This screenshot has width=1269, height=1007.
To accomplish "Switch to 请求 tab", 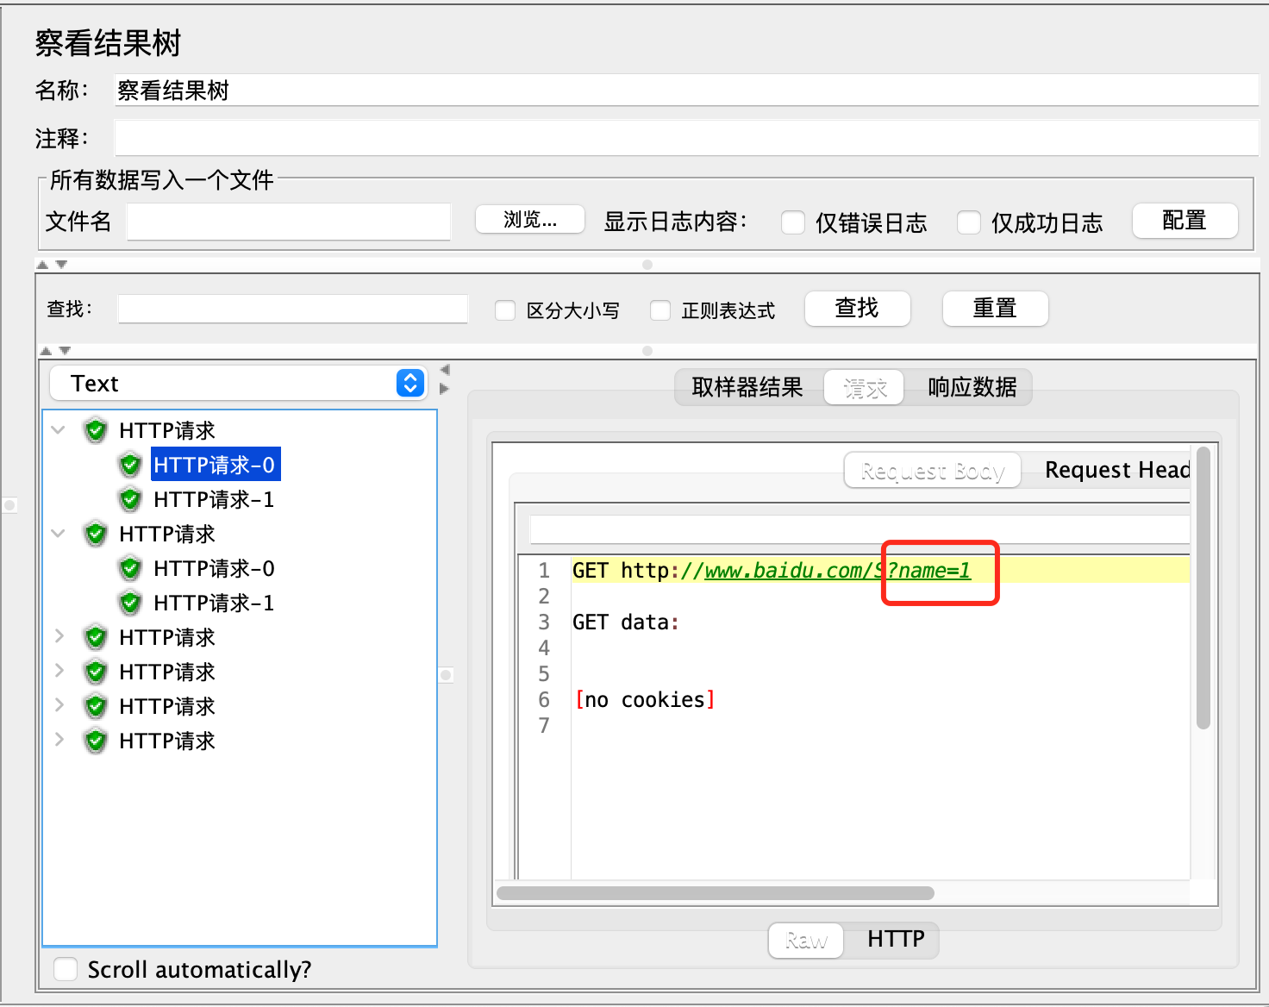I will coord(865,388).
